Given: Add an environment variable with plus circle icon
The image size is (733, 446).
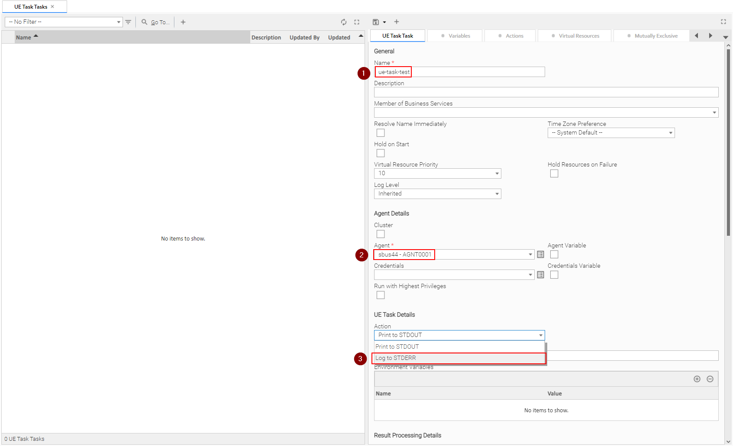Looking at the screenshot, I should [697, 379].
